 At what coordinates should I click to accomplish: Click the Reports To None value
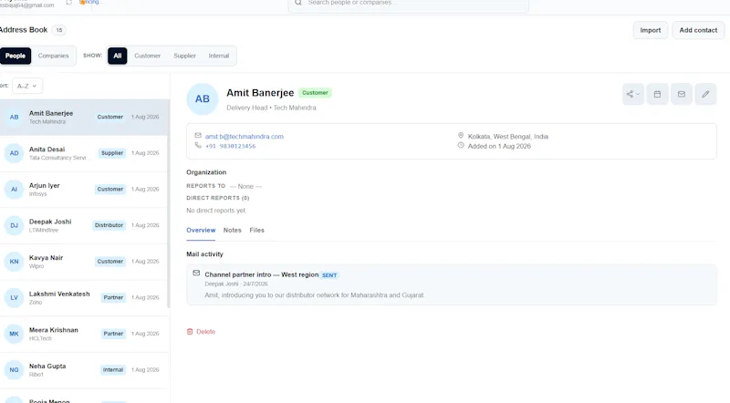(245, 187)
